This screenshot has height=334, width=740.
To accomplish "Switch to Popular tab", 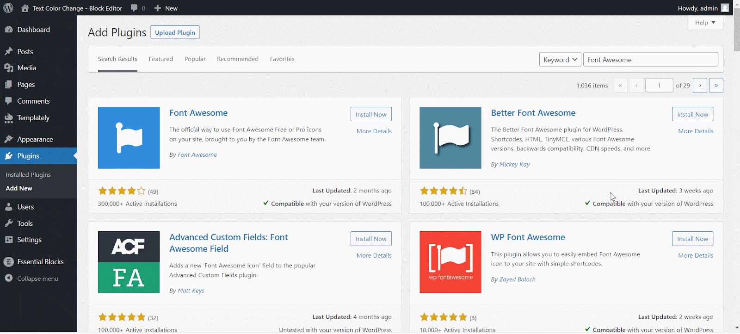I will point(195,59).
